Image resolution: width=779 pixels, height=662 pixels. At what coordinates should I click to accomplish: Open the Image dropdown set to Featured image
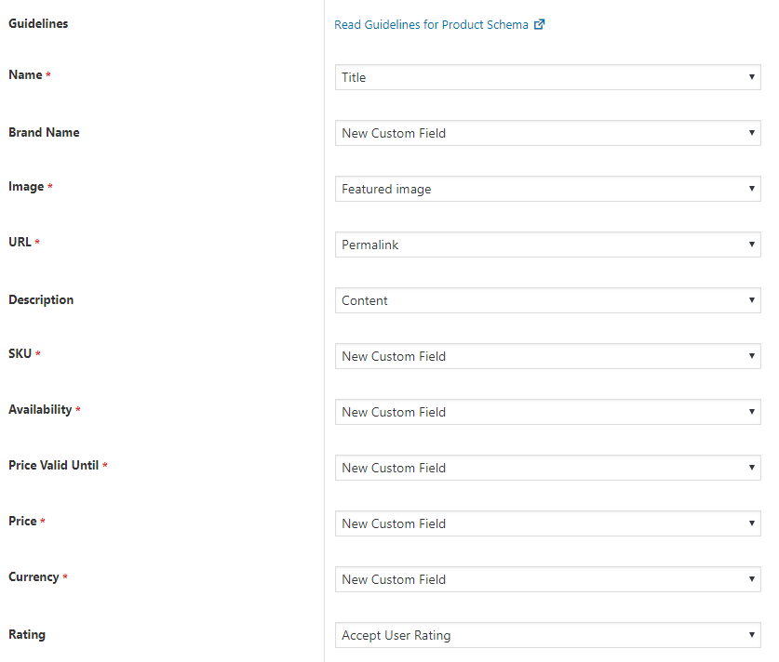(x=547, y=189)
